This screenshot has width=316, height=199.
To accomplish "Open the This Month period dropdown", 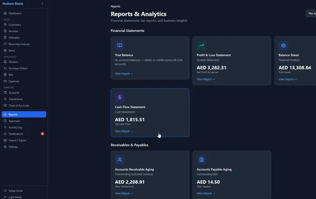I will (311, 14).
